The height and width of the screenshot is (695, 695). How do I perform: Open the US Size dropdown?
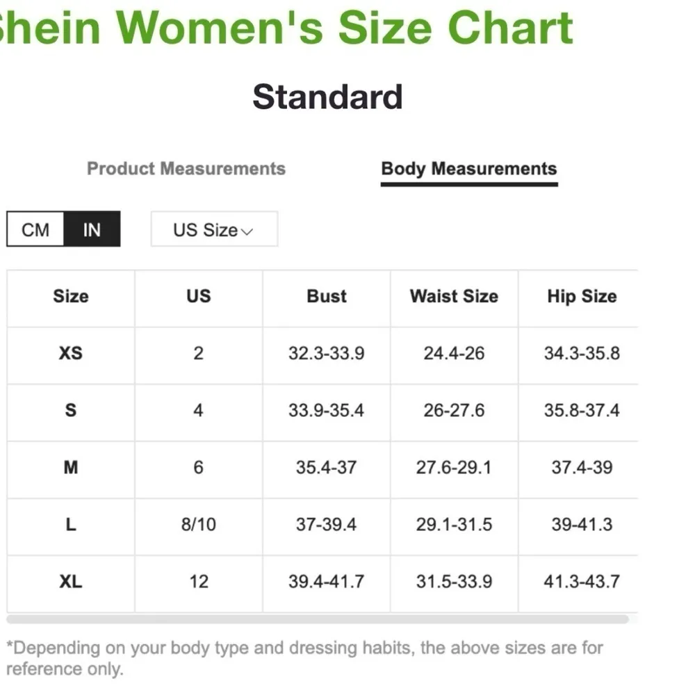[x=206, y=229]
